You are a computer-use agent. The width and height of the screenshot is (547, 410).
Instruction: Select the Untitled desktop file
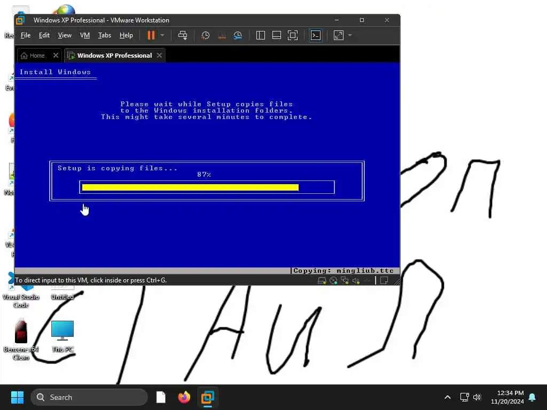click(x=62, y=293)
